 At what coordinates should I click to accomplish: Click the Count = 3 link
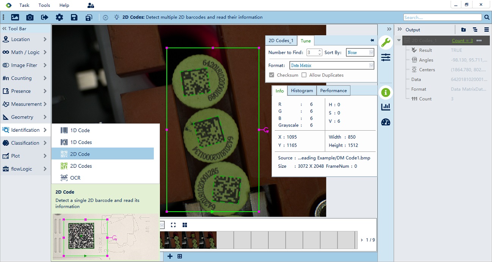point(462,41)
